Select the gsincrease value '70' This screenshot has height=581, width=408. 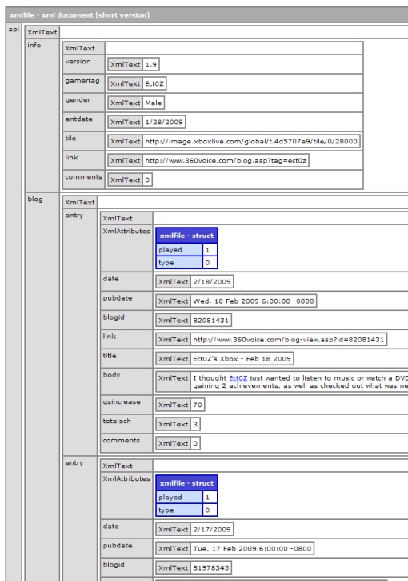198,405
